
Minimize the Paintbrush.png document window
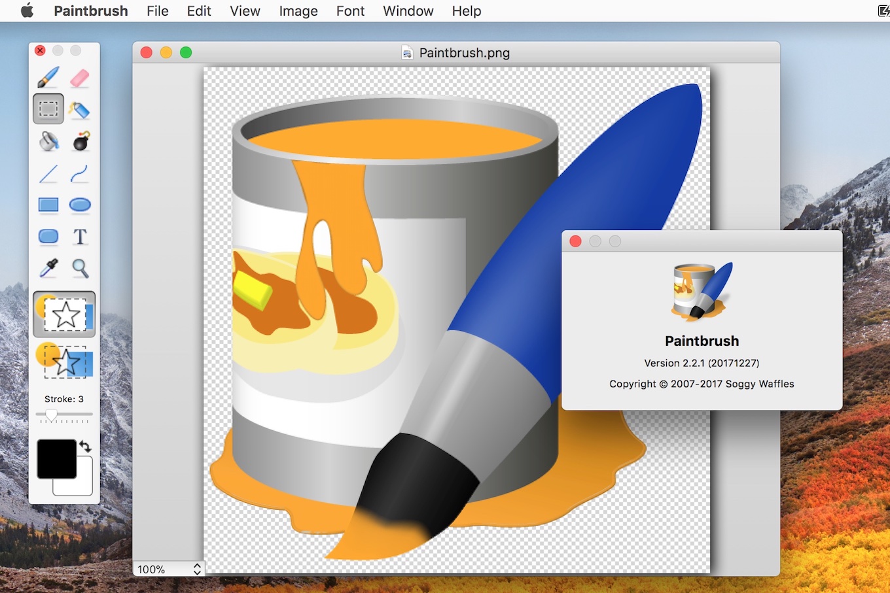pyautogui.click(x=166, y=52)
